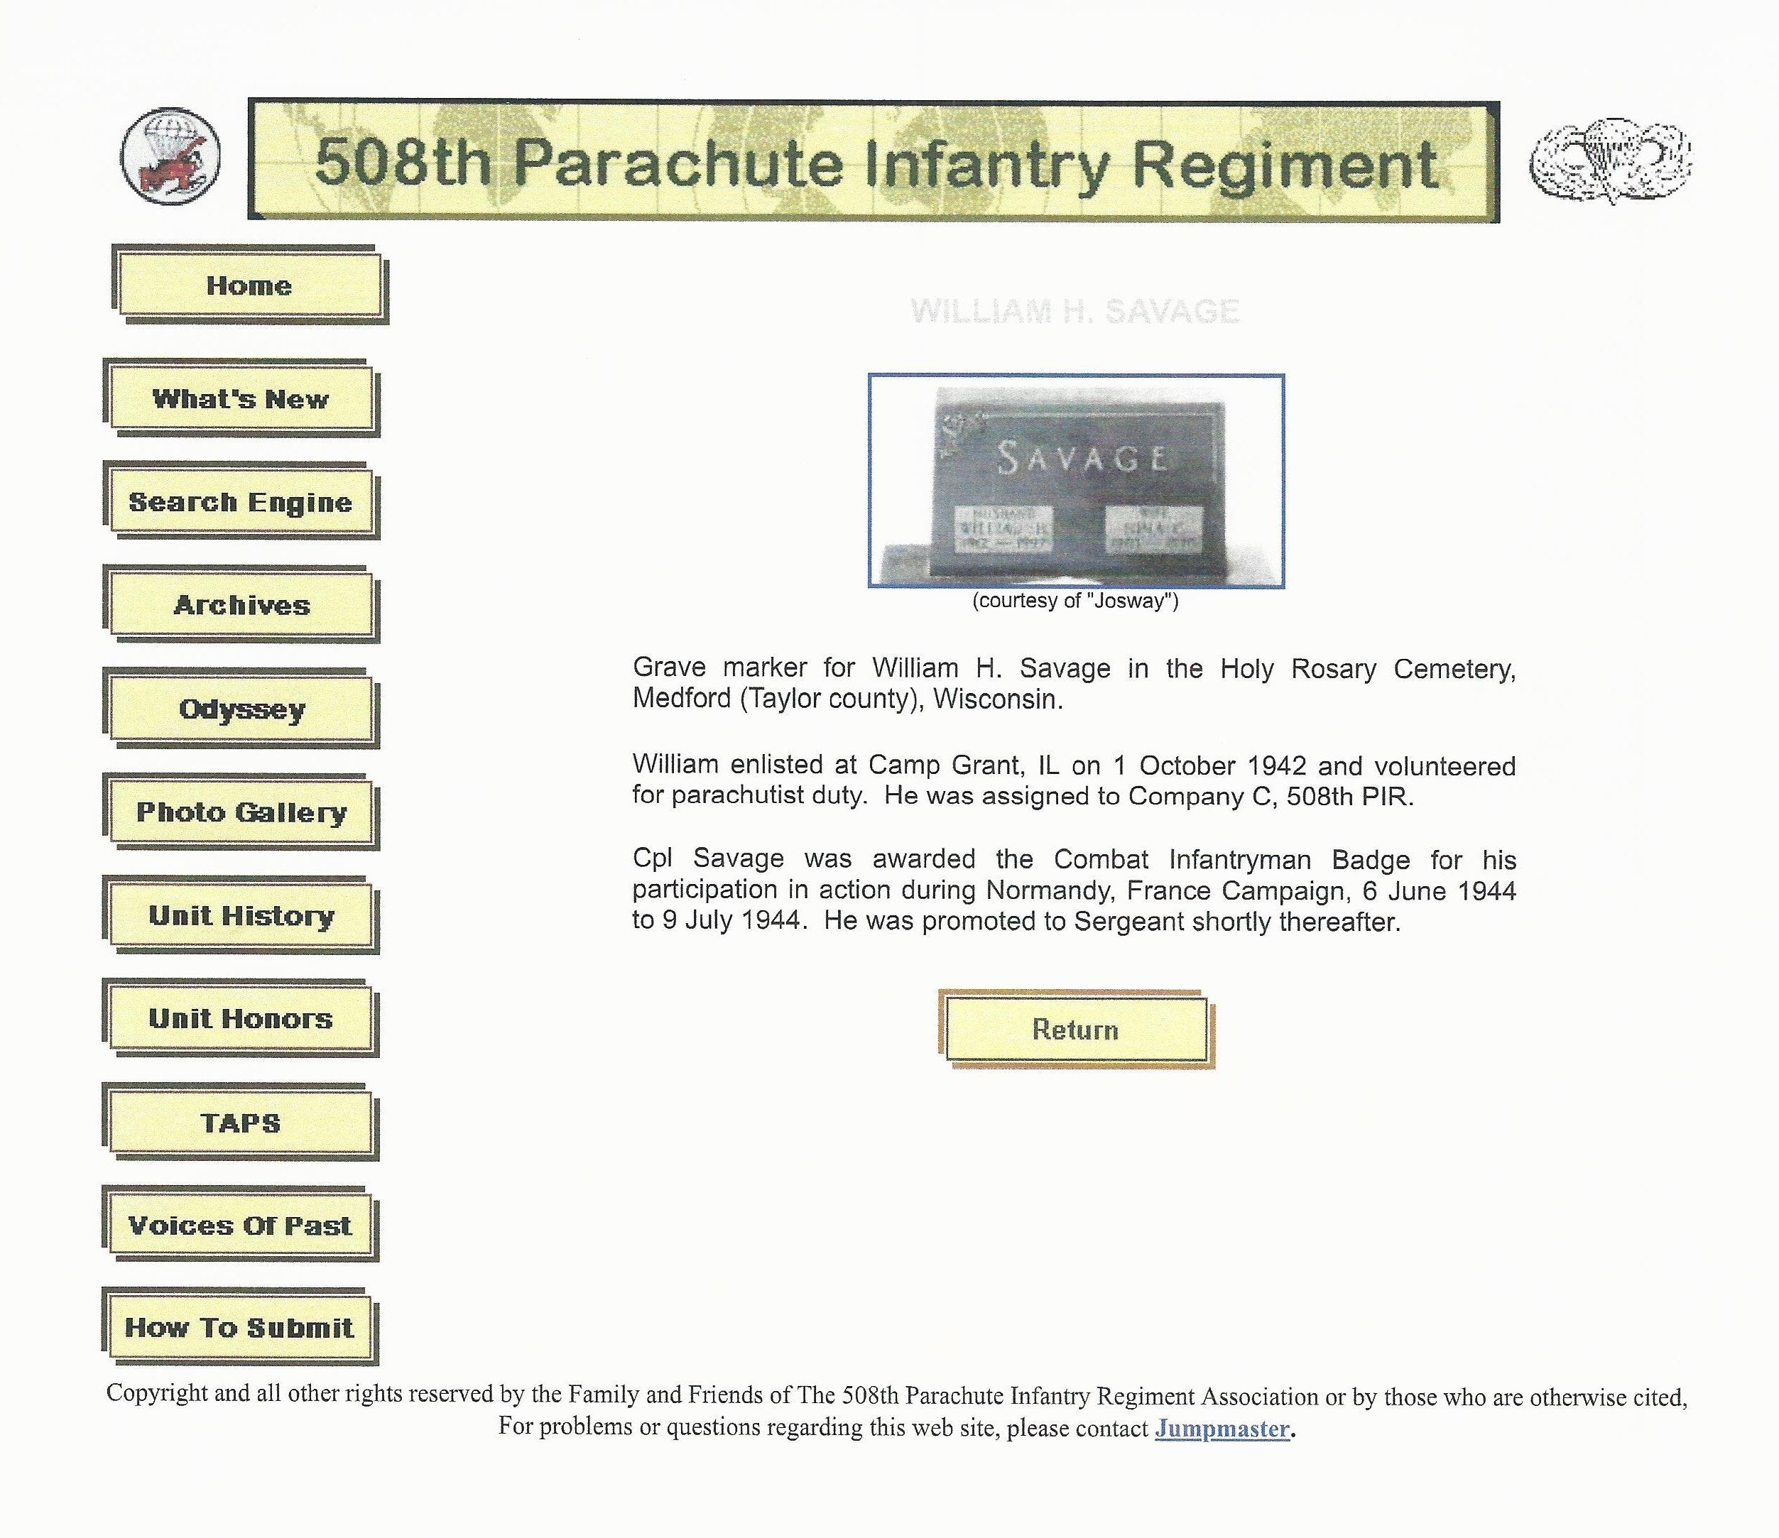This screenshot has height=1538, width=1779.
Task: Open the Search Engine page
Action: pos(241,501)
